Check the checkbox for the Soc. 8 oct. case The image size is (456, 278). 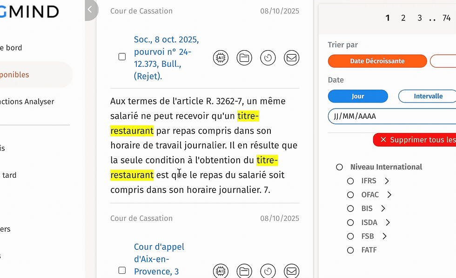121,56
